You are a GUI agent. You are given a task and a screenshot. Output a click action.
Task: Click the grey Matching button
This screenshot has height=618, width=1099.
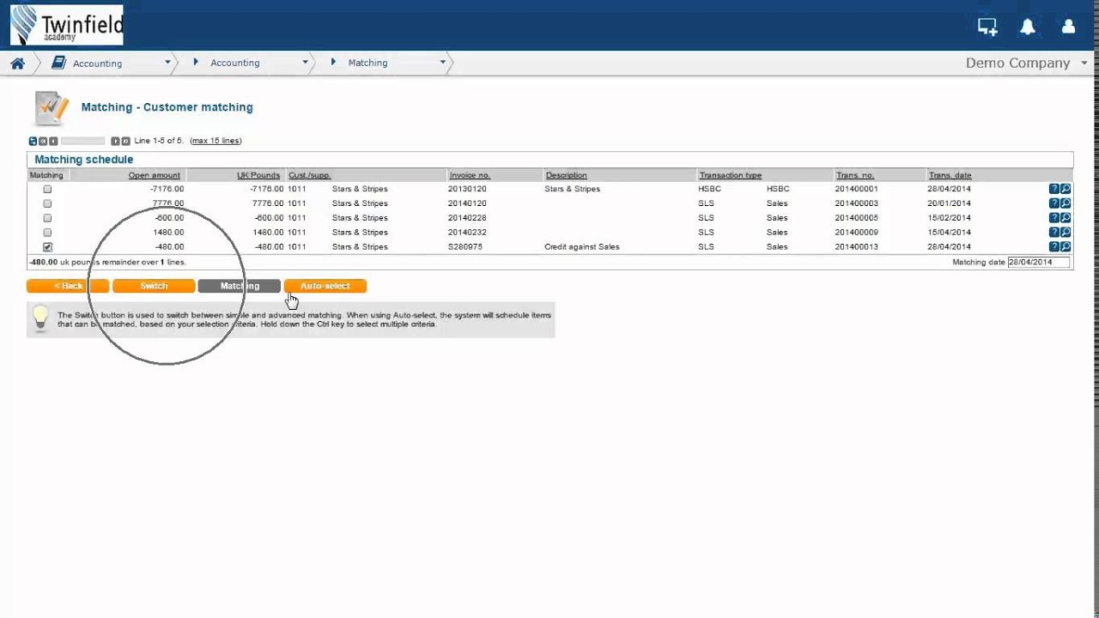tap(239, 286)
